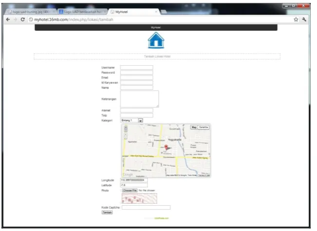Click the map zoom in plus button
The width and height of the screenshot is (317, 231).
point(126,135)
